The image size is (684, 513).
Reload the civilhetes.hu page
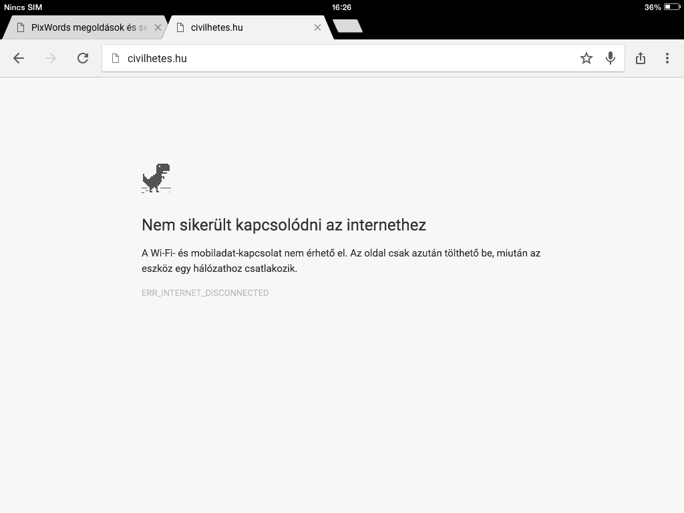coord(83,58)
